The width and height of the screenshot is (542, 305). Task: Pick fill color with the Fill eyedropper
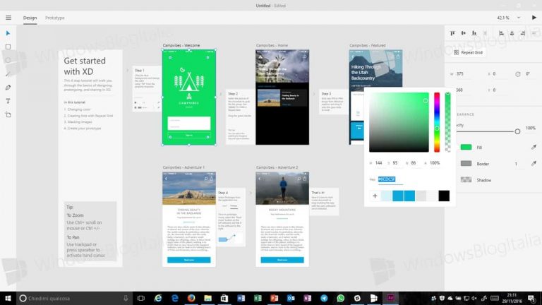click(x=534, y=147)
